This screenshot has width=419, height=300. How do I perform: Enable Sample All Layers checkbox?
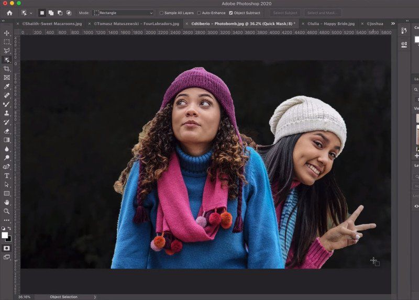[x=161, y=13]
